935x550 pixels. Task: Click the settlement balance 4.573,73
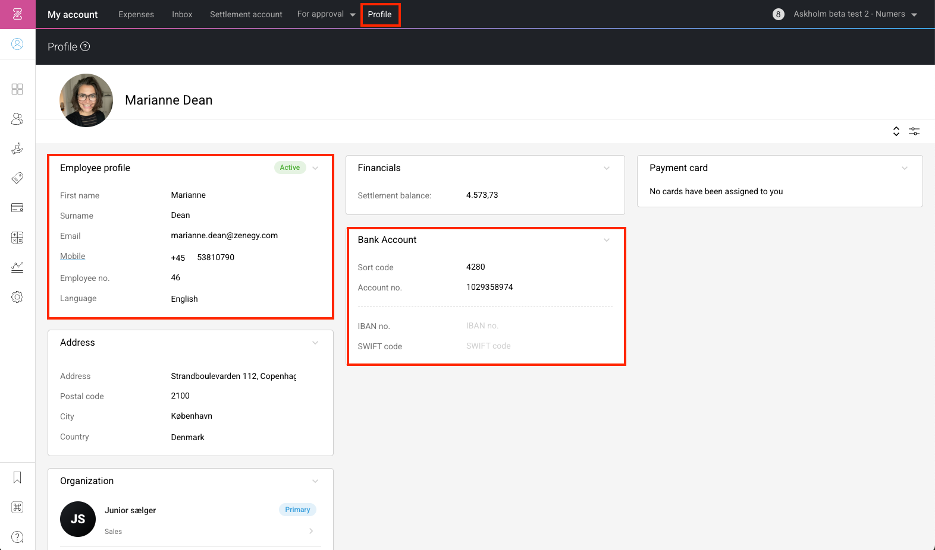(482, 195)
